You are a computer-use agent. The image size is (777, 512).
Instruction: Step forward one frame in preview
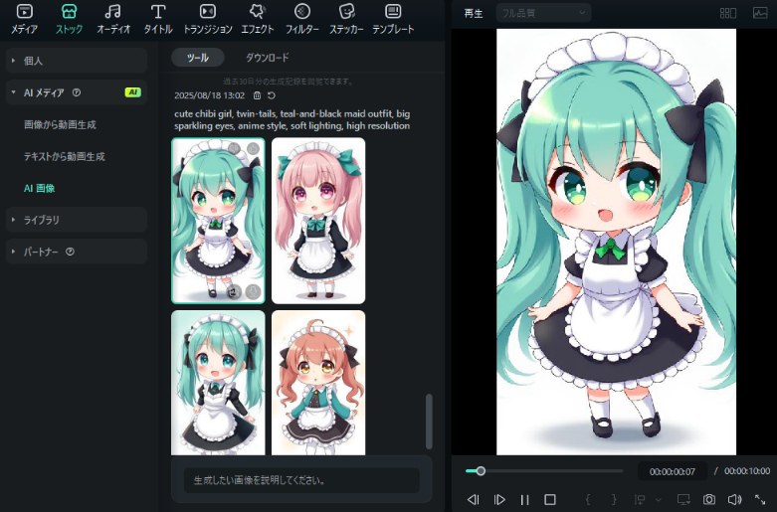[x=499, y=500]
